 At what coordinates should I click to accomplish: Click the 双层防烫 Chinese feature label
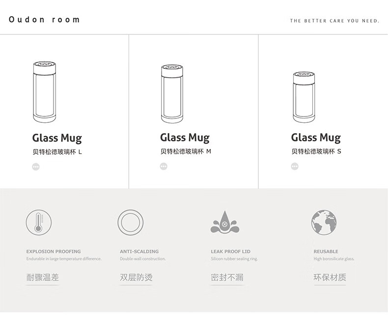pyautogui.click(x=136, y=277)
